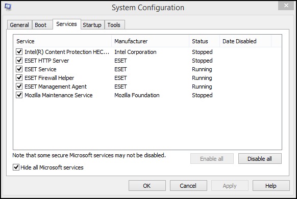The image size is (297, 199).
Task: Click the Mozilla Foundation manufacturer cell
Action: 137,95
